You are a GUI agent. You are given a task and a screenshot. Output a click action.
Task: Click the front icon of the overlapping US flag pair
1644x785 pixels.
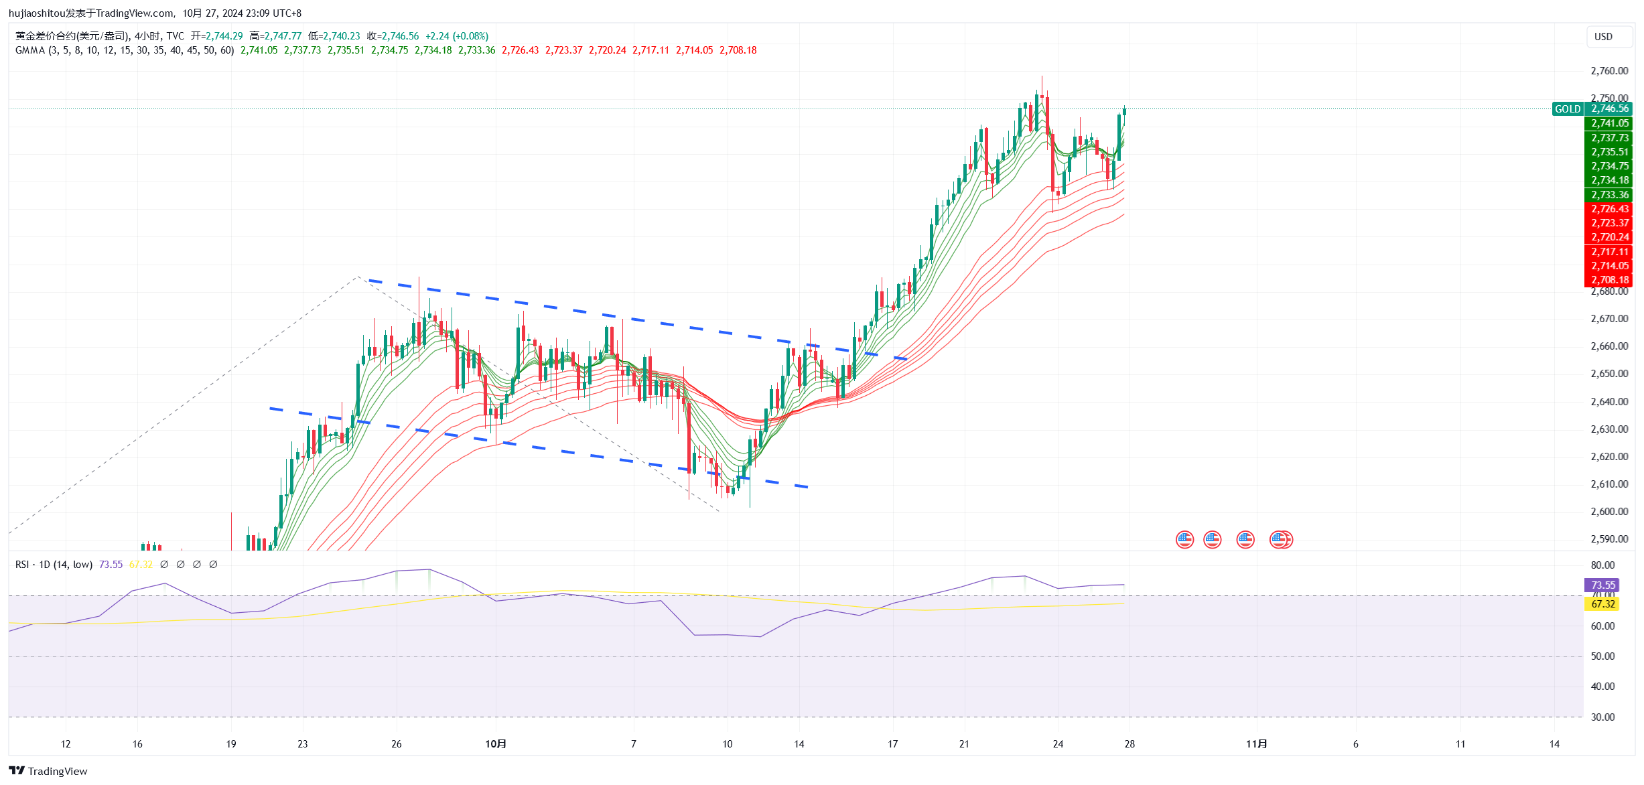pos(1278,539)
